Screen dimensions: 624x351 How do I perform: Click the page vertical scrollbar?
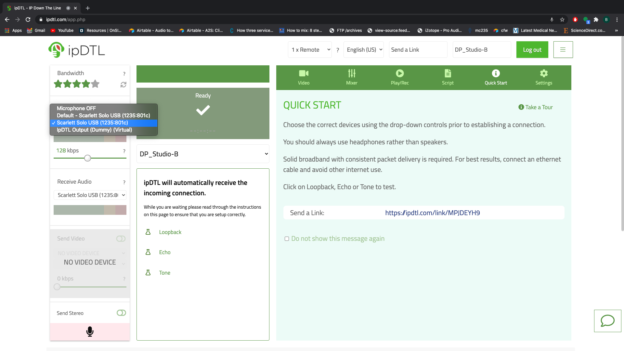coord(622,133)
